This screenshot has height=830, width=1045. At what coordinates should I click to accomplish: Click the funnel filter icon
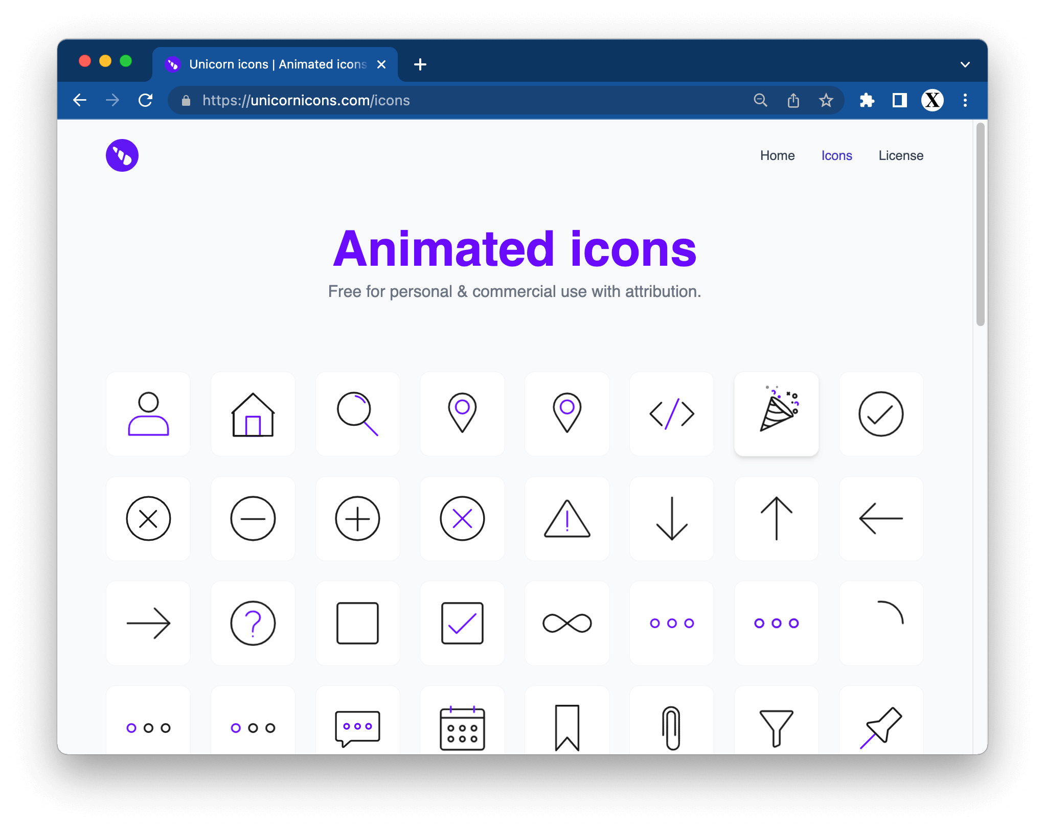point(776,727)
